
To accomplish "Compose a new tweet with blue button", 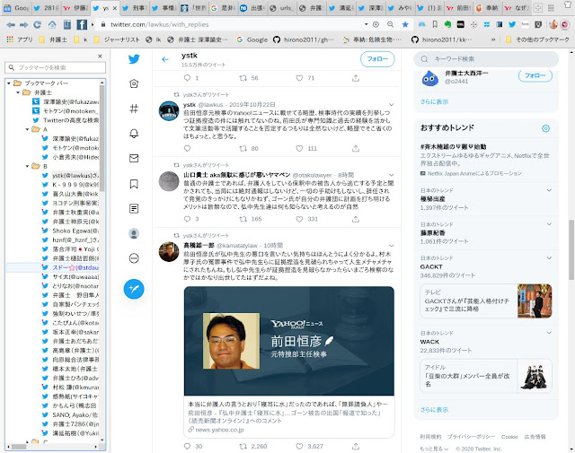I will [134, 289].
